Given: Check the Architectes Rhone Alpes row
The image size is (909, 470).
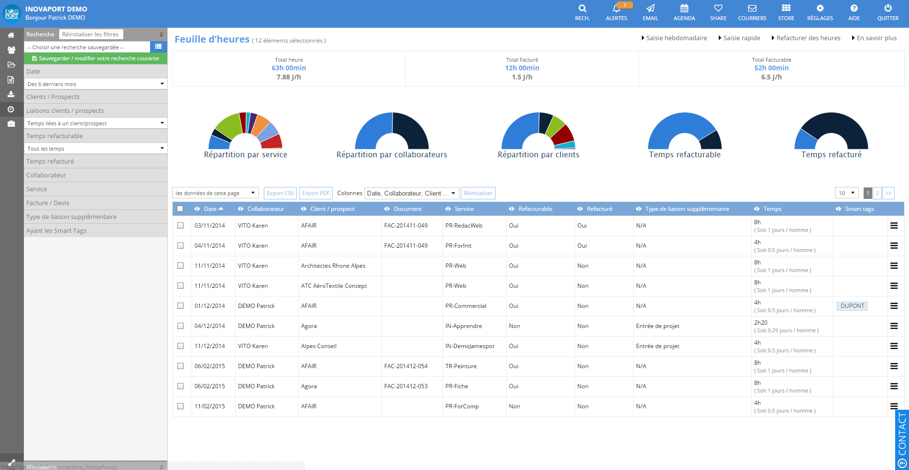Looking at the screenshot, I should point(180,266).
